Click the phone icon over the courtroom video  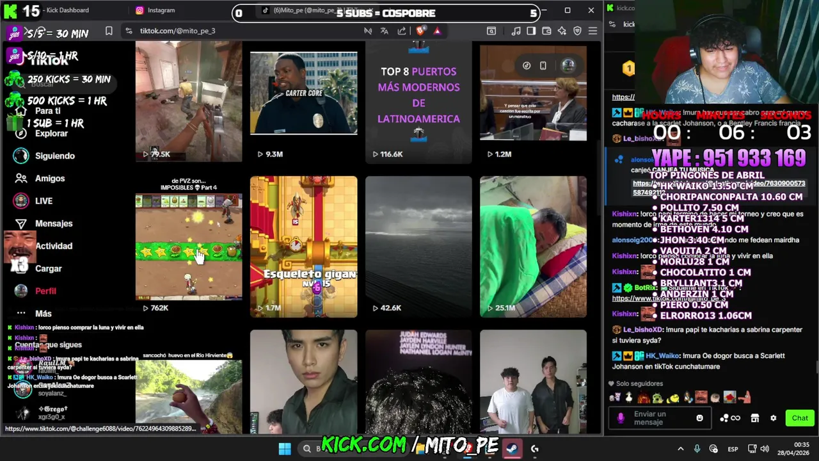[543, 65]
